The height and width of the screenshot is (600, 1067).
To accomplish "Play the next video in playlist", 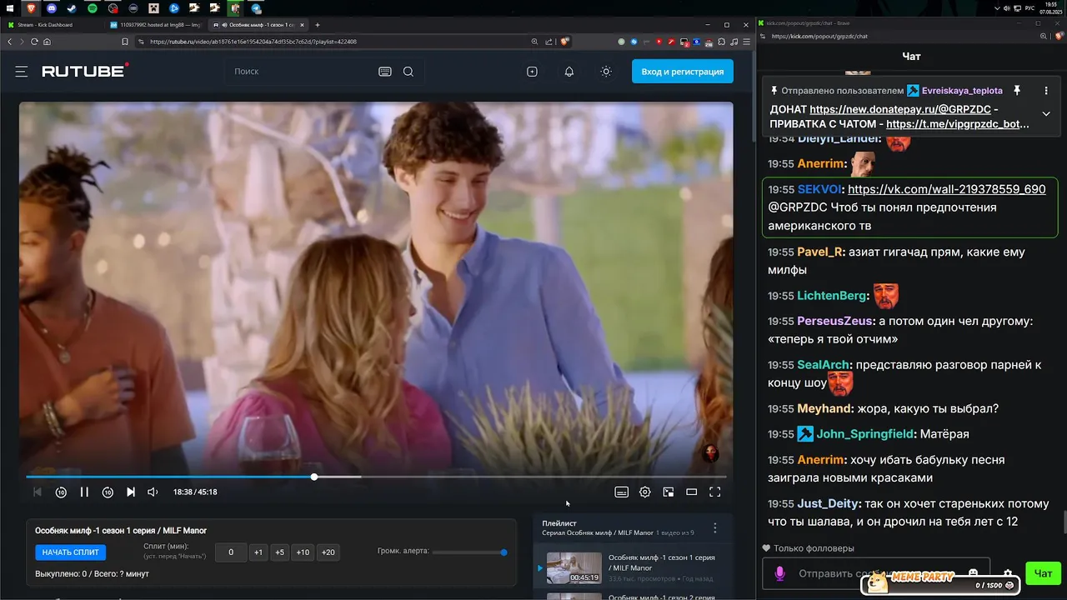I will coord(131,492).
